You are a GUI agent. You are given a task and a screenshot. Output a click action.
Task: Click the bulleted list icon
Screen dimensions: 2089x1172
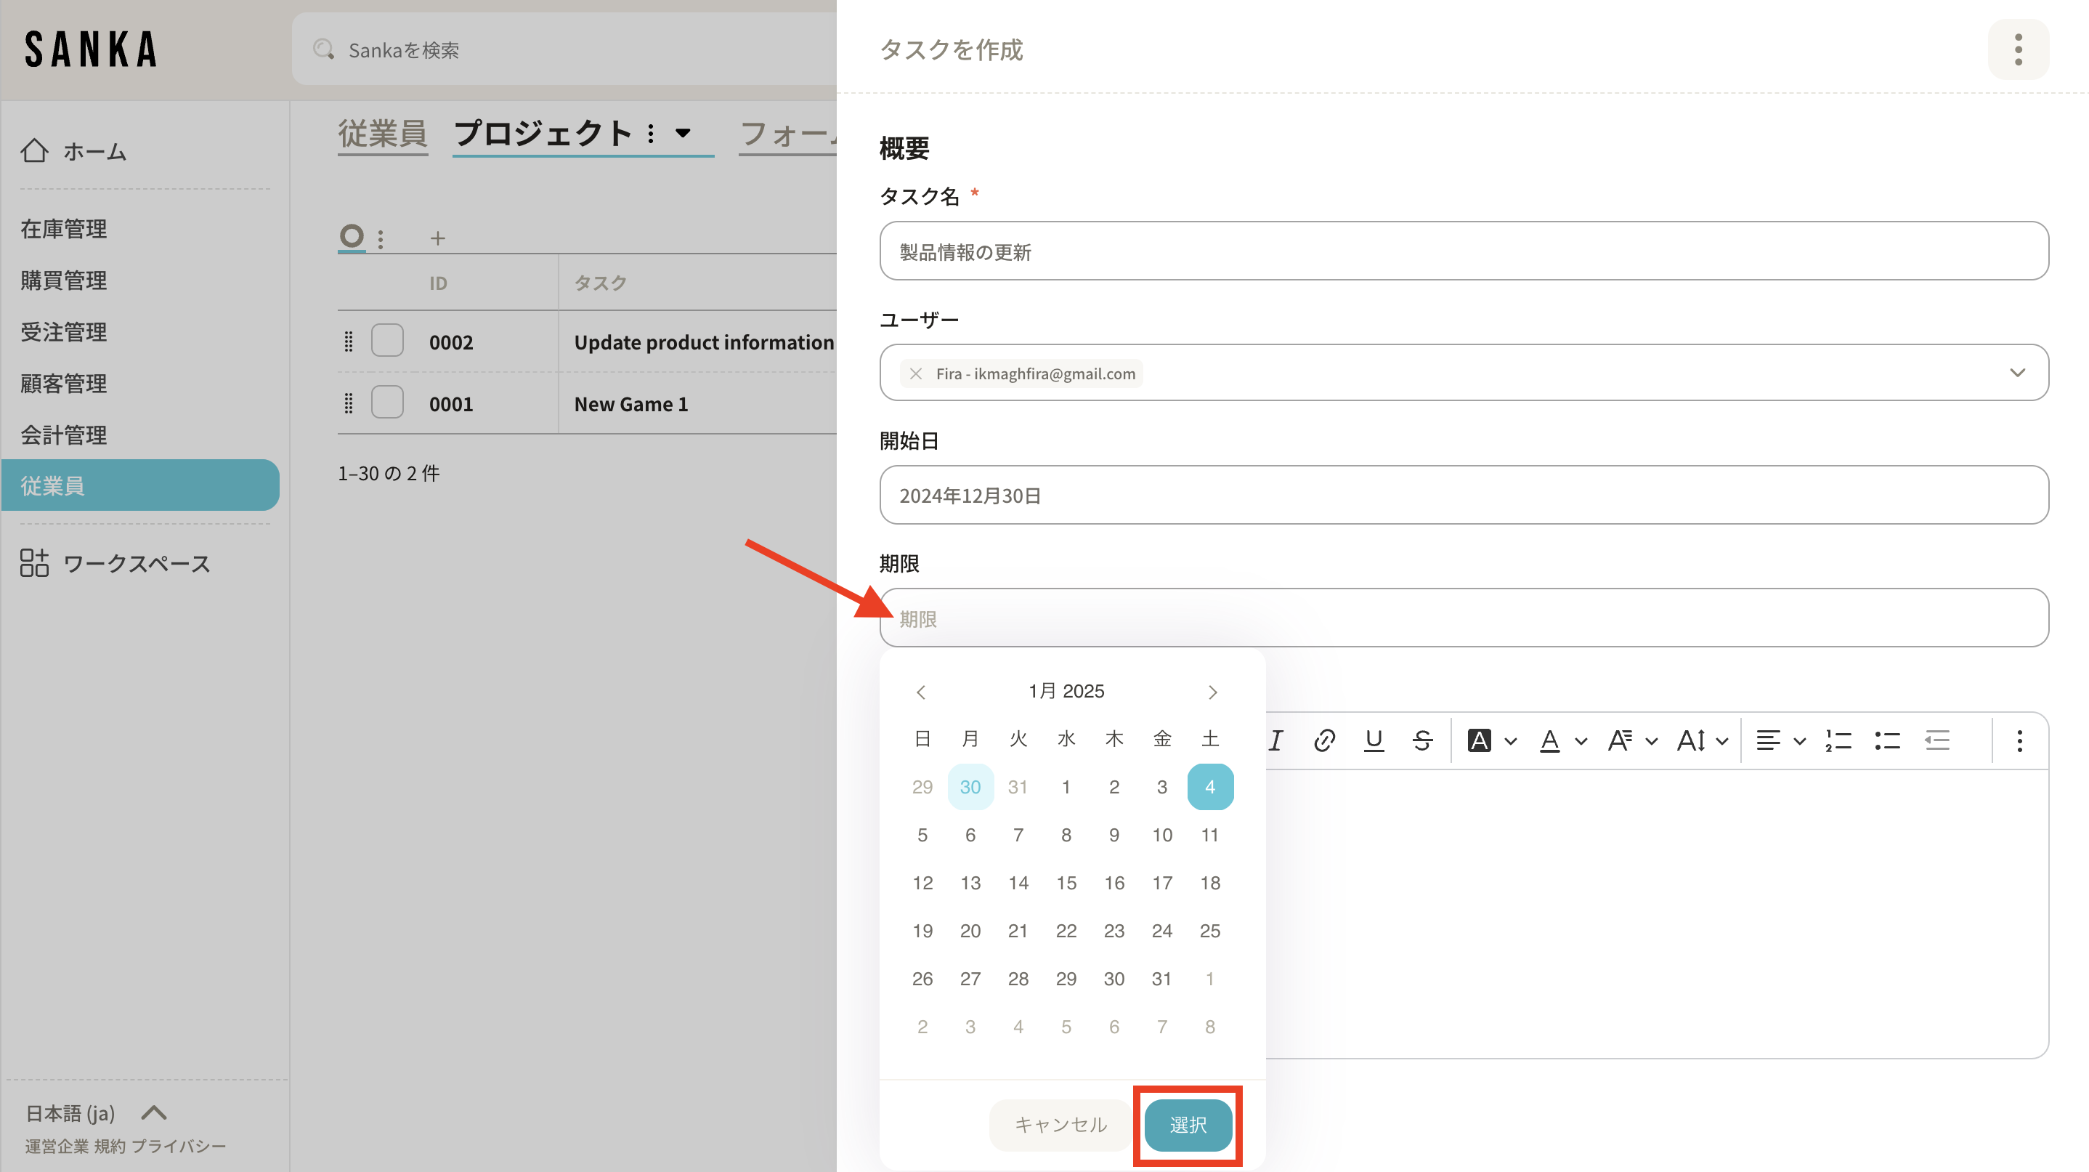pos(1887,740)
